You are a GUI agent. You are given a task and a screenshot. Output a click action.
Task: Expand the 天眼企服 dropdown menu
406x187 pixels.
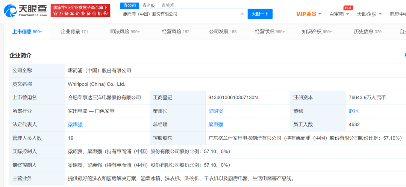369,14
